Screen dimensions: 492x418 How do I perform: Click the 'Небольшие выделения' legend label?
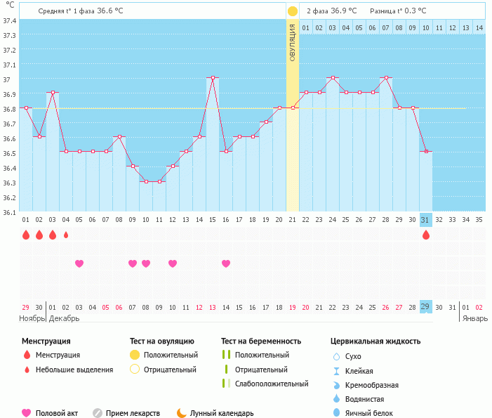click(74, 370)
